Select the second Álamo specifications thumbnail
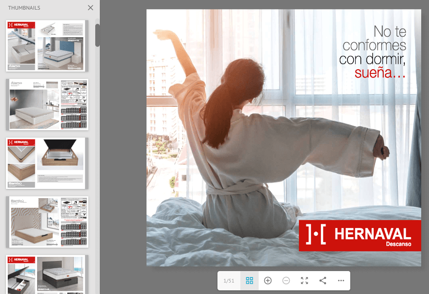Image resolution: width=429 pixels, height=294 pixels. [47, 104]
